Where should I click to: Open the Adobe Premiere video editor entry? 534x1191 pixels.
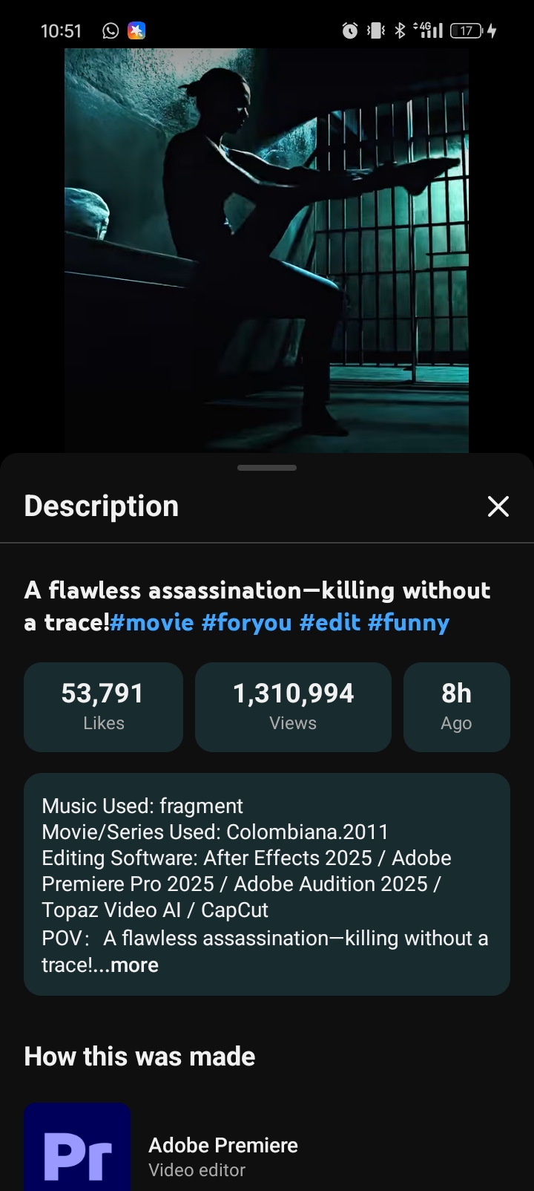click(x=223, y=1156)
